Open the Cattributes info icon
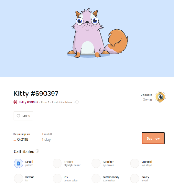The height and width of the screenshot is (193, 174). coord(38,151)
